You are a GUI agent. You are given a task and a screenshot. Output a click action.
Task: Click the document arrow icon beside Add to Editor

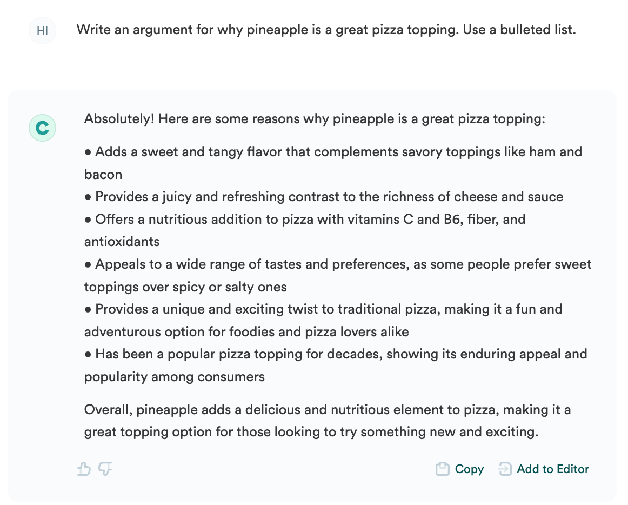[505, 469]
